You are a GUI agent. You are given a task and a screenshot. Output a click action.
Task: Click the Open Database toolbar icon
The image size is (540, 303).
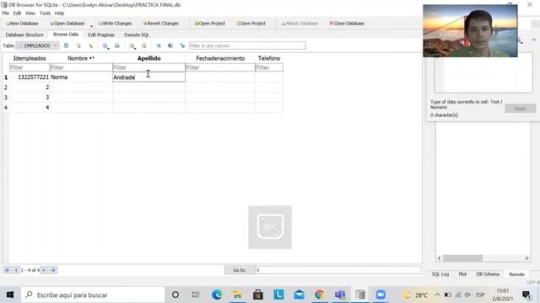point(67,24)
